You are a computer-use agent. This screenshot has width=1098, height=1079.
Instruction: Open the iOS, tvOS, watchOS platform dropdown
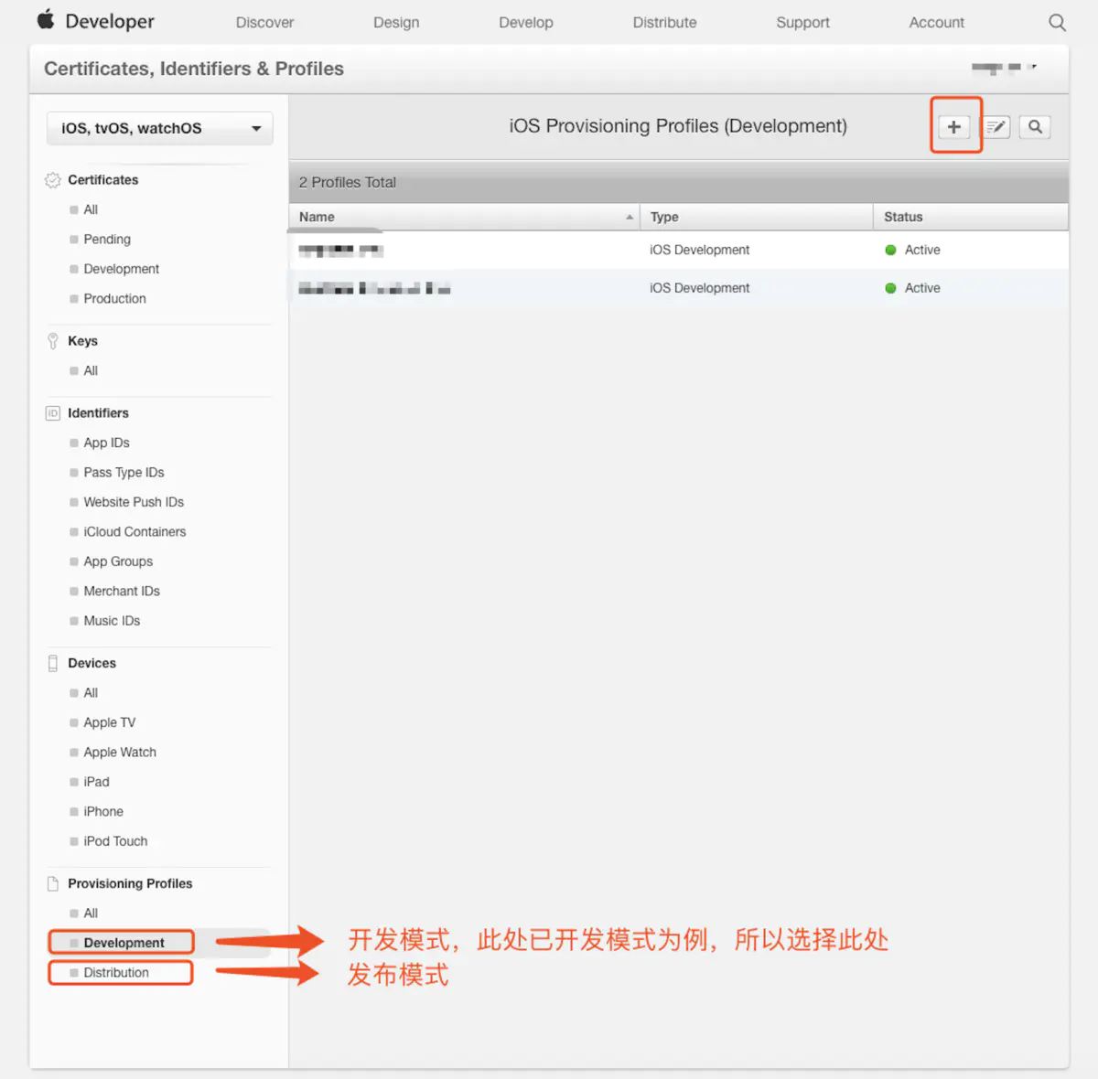coord(160,128)
